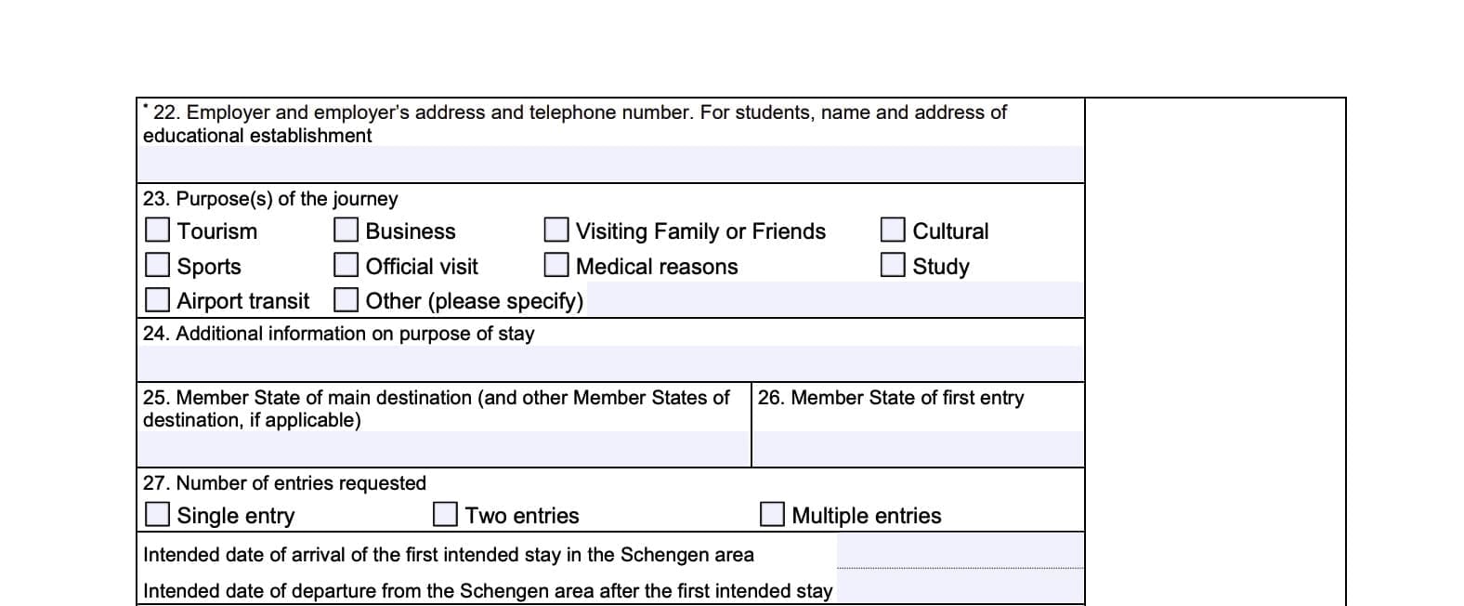Image resolution: width=1464 pixels, height=606 pixels.
Task: Mark the Cultural purpose checkbox
Action: coord(893,230)
